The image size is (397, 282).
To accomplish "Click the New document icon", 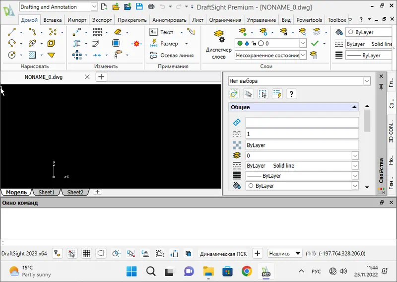I will tap(104, 6).
